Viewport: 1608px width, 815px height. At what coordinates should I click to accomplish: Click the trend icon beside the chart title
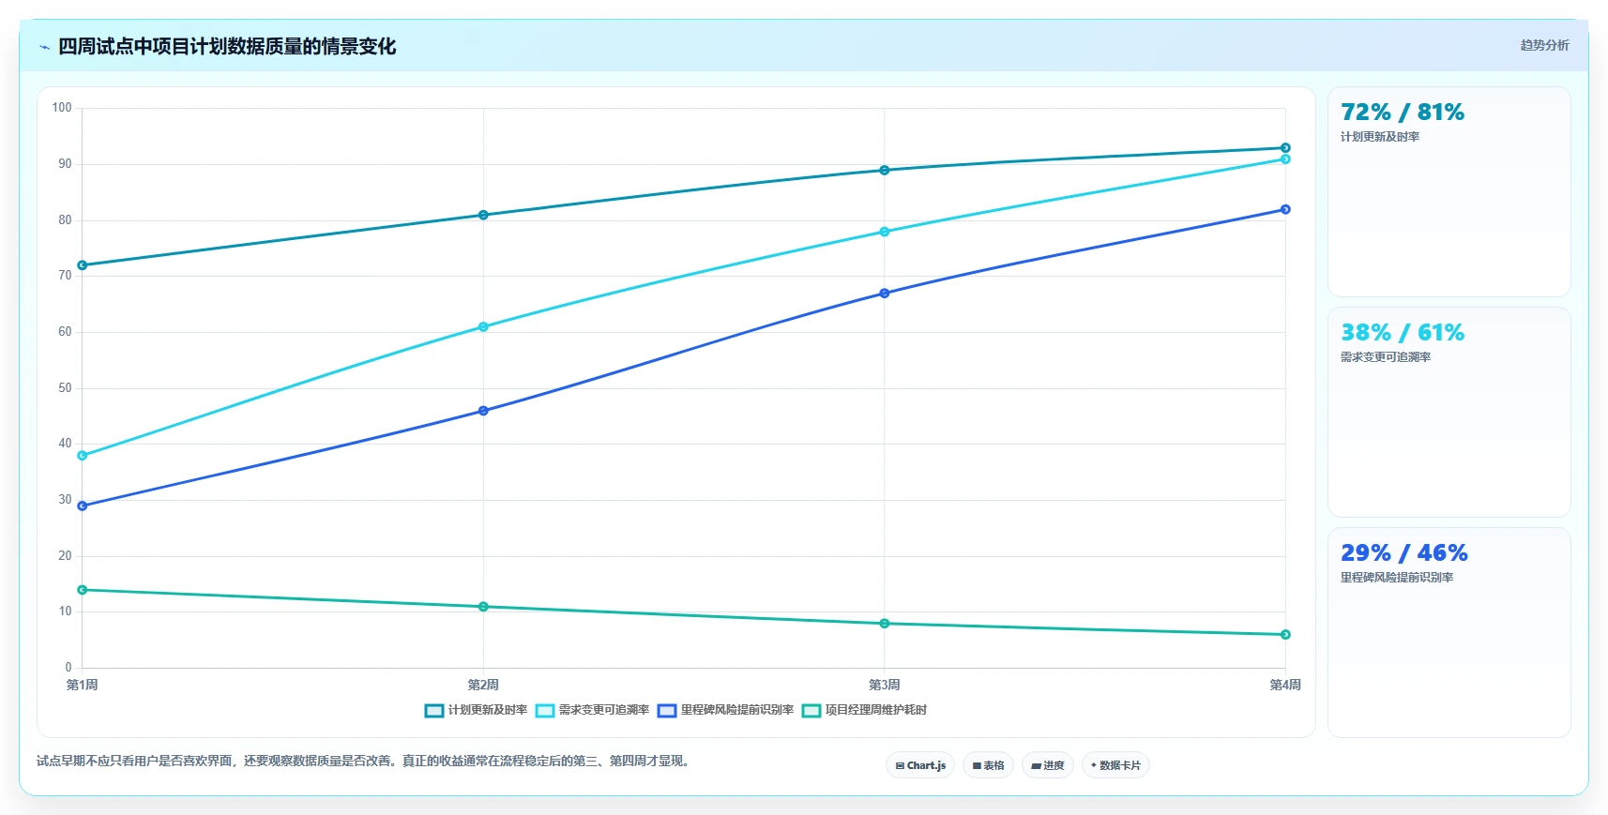(x=44, y=47)
